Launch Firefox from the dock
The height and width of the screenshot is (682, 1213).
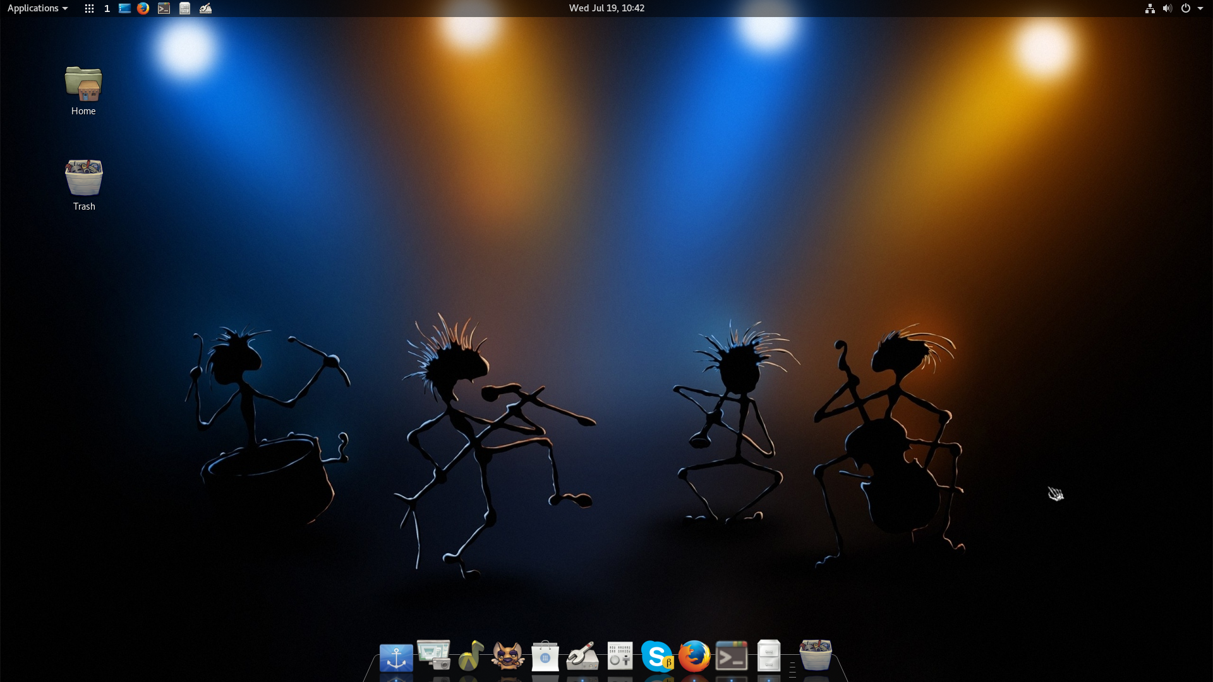pos(694,657)
